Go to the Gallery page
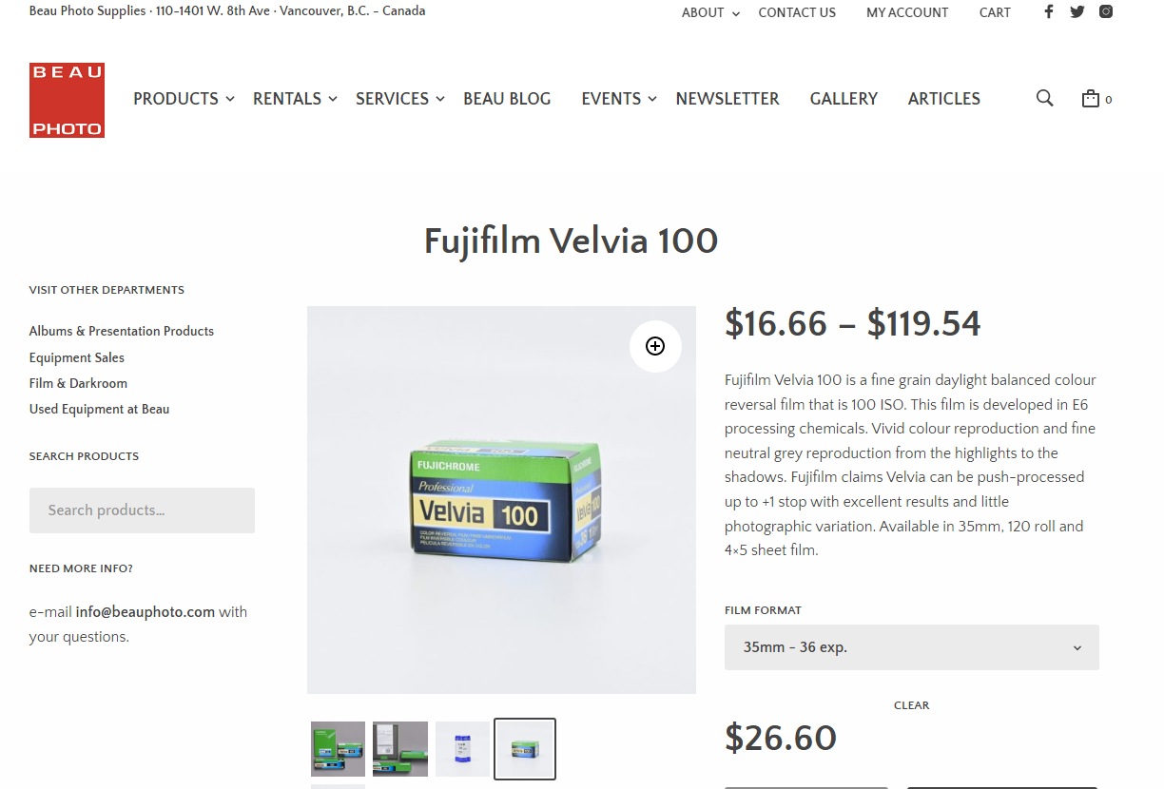Image resolution: width=1164 pixels, height=789 pixels. pyautogui.click(x=844, y=99)
